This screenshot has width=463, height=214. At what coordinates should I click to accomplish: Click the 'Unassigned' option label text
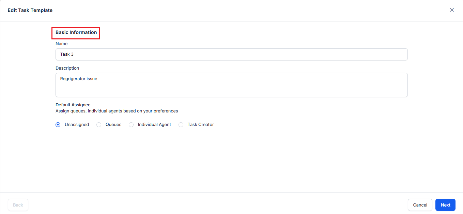click(x=77, y=125)
